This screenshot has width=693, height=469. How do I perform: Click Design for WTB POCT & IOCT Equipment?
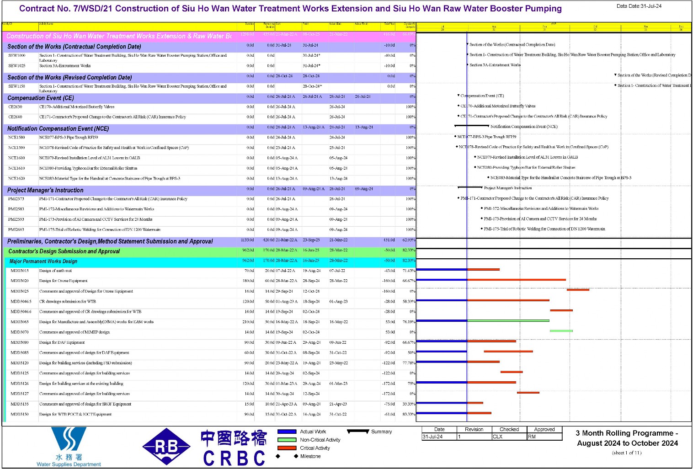[x=75, y=414]
